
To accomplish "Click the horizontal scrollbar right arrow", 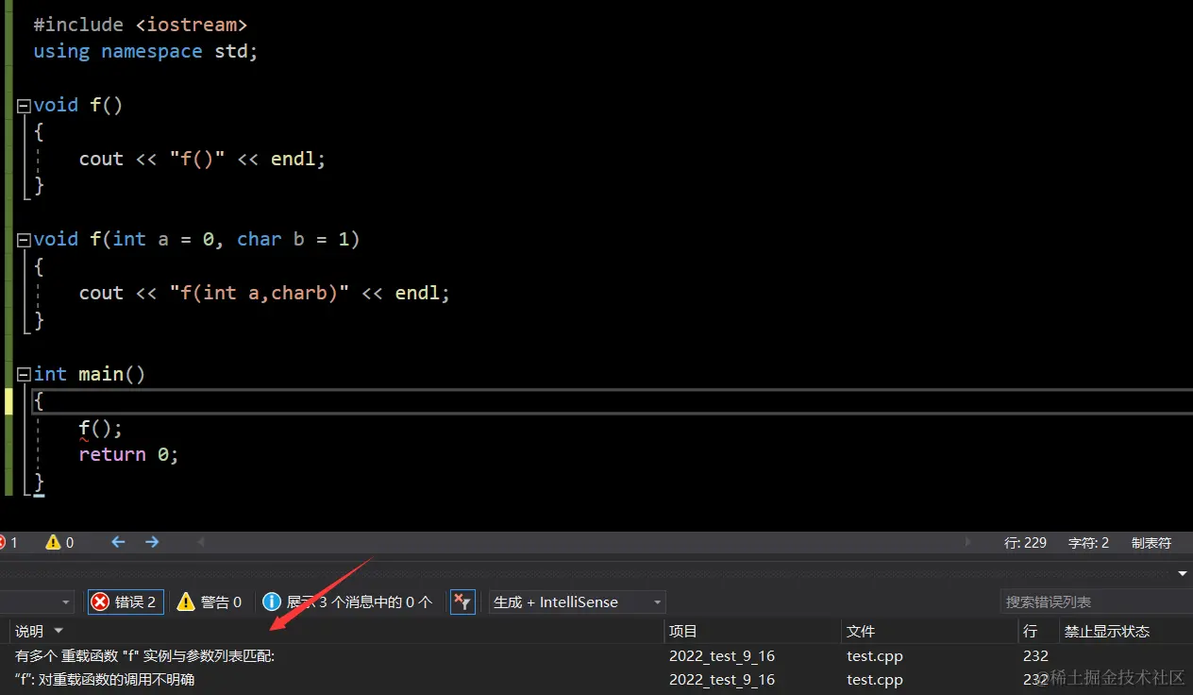I will tap(967, 542).
